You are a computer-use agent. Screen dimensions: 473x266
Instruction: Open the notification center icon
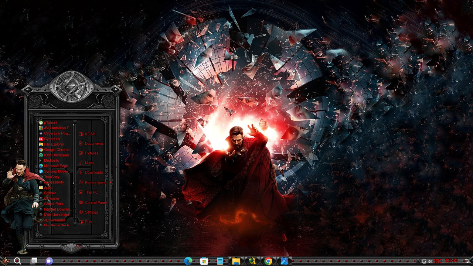[466, 261]
